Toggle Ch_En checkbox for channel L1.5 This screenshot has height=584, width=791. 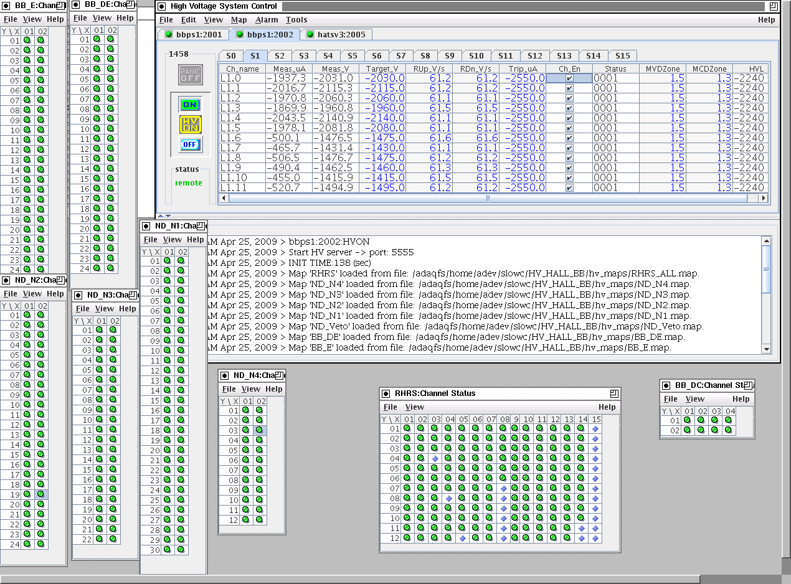[569, 128]
